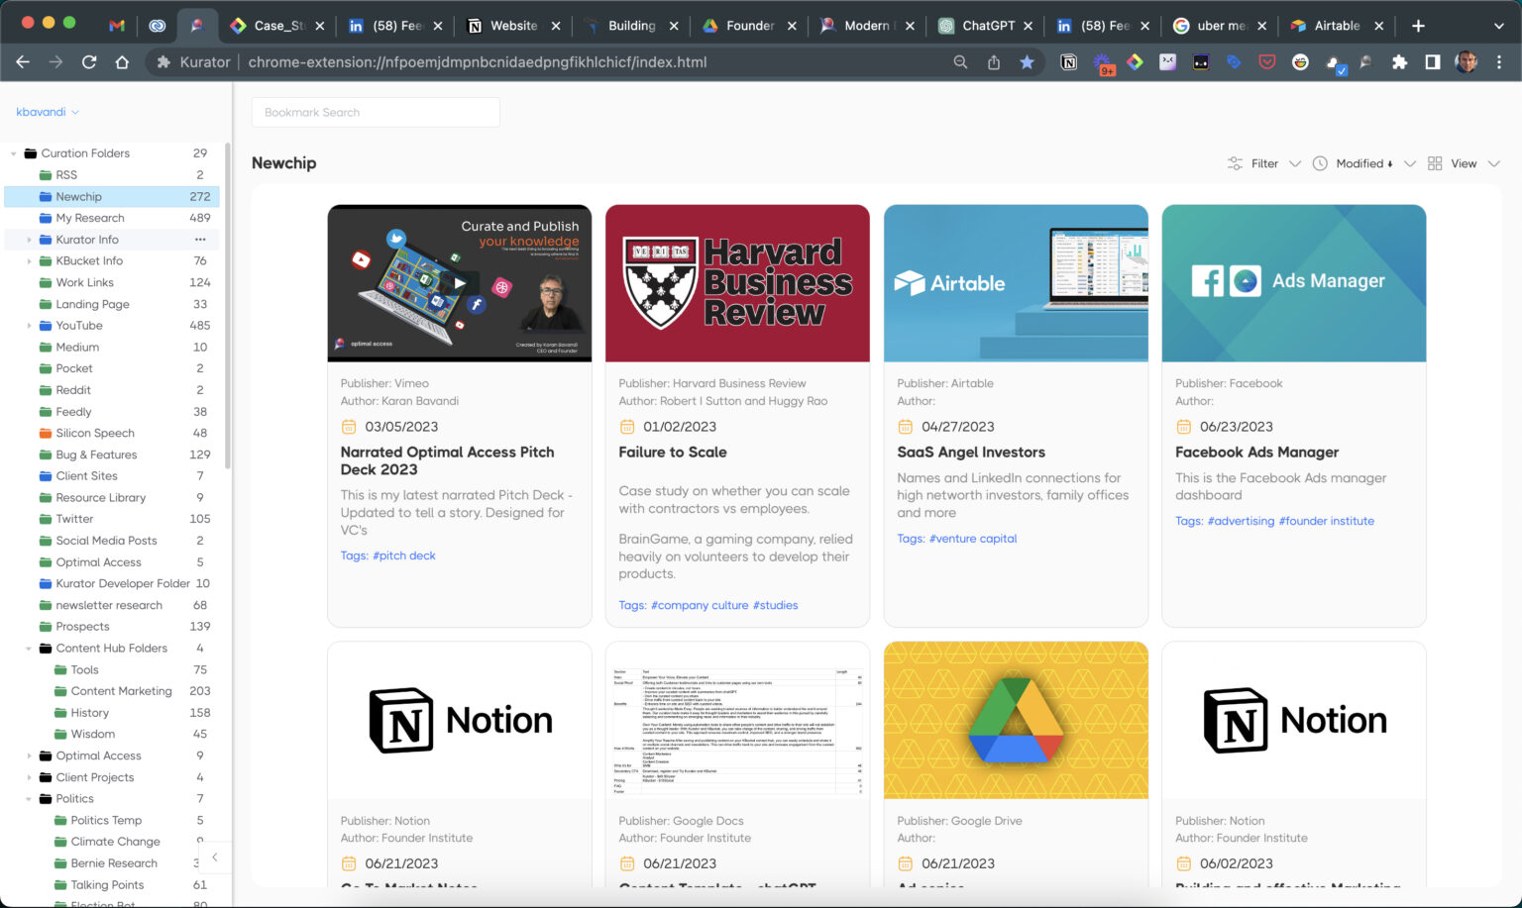The width and height of the screenshot is (1522, 908).
Task: Open a new browser tab with the plus
Action: (x=1418, y=26)
